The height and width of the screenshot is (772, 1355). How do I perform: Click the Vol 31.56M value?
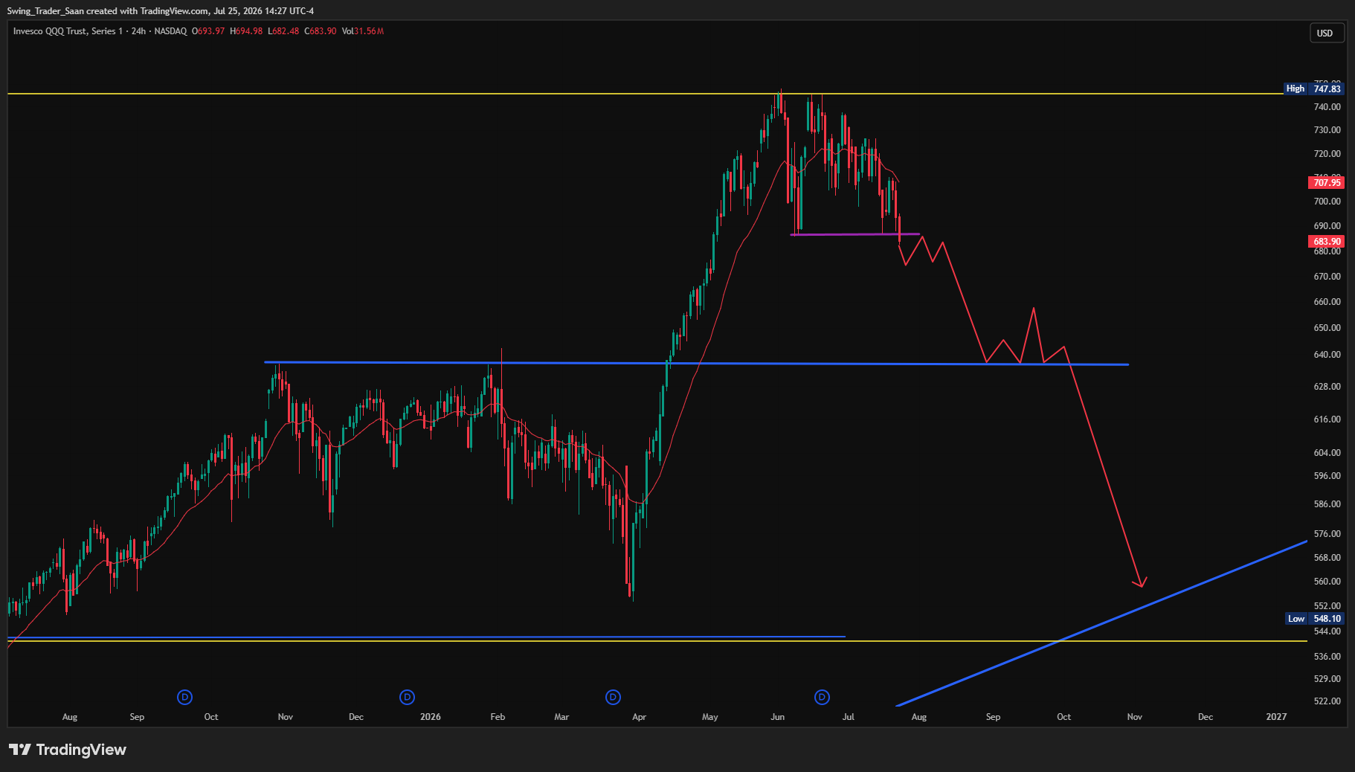click(363, 31)
